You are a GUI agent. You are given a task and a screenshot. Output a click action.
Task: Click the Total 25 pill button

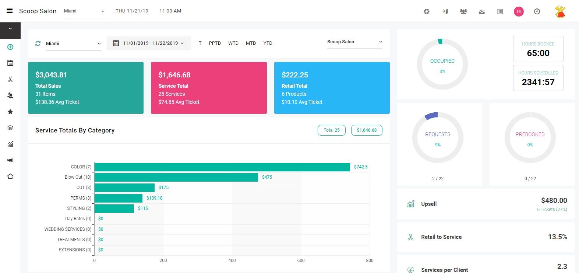[331, 130]
